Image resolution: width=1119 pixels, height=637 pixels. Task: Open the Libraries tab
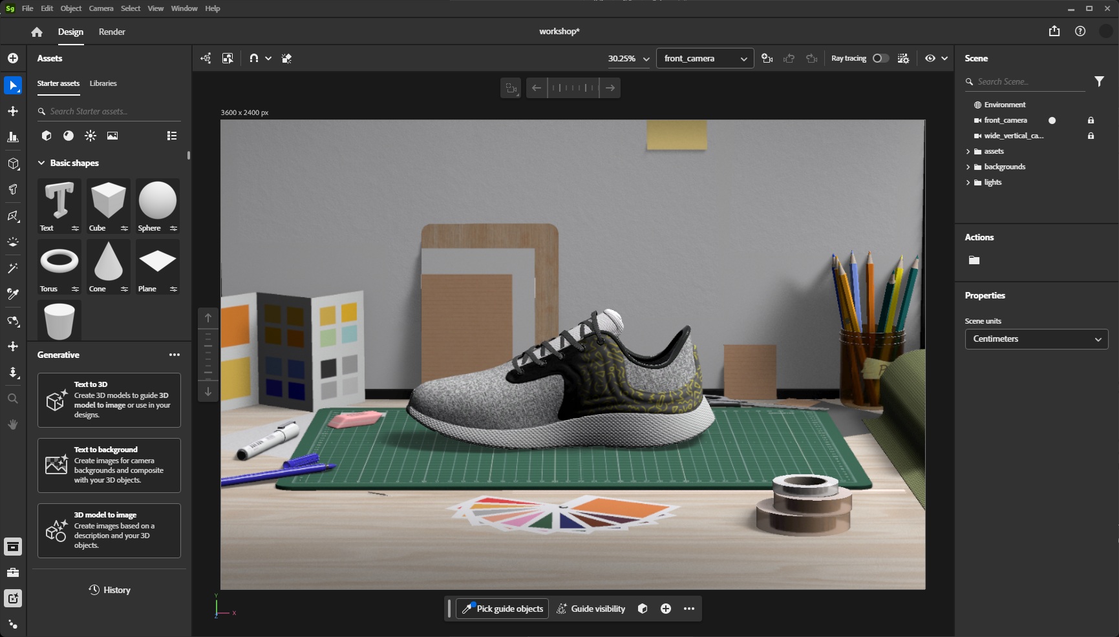point(103,83)
